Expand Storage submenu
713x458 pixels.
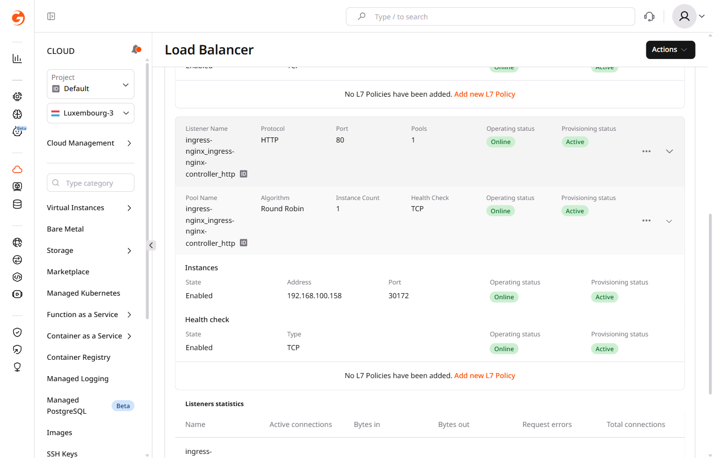(129, 250)
